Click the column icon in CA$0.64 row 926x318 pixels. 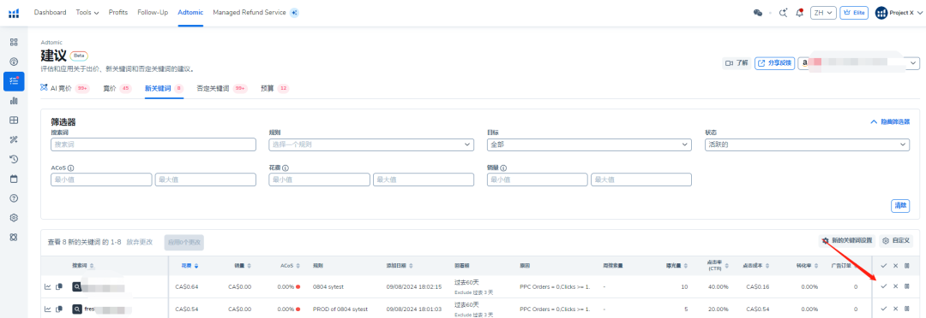click(906, 286)
